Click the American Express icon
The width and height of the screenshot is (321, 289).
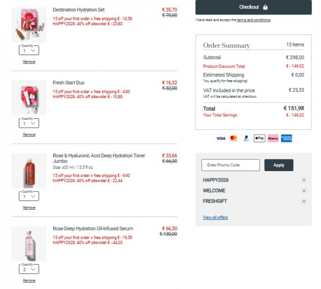pyautogui.click(x=286, y=139)
